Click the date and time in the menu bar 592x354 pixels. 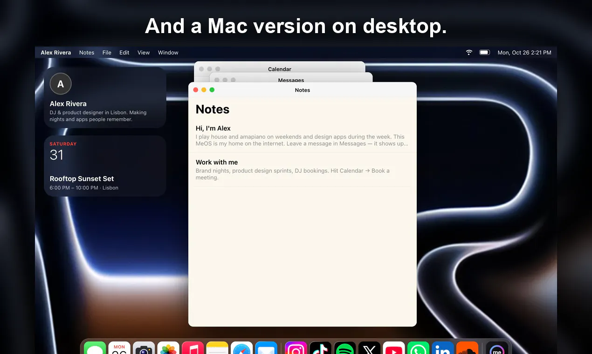click(x=524, y=53)
